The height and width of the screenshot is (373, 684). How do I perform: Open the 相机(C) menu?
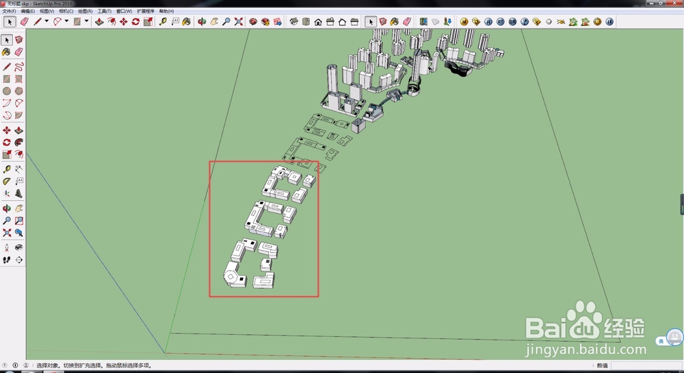[66, 11]
